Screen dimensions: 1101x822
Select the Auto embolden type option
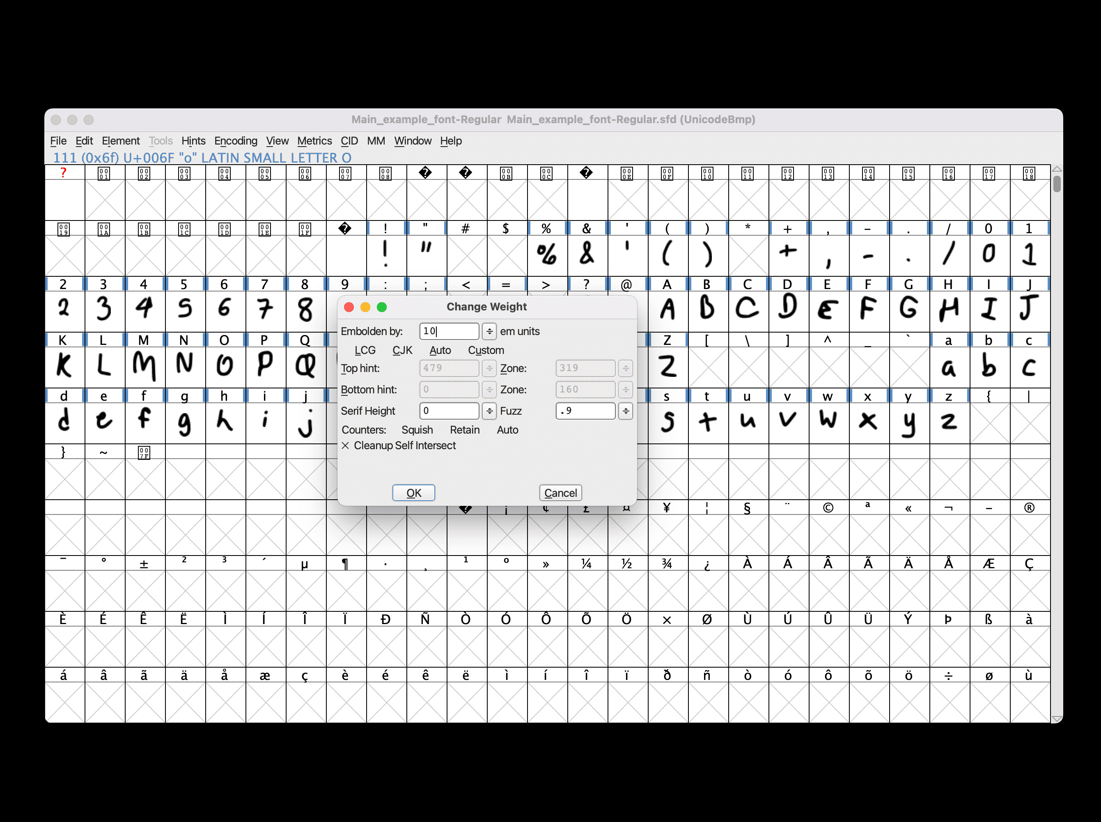[x=440, y=350]
